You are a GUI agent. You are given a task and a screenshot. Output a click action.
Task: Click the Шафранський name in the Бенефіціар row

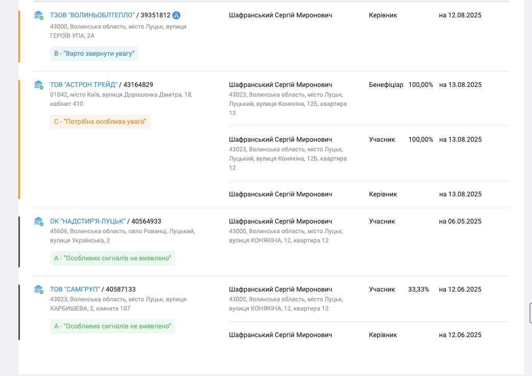[281, 85]
